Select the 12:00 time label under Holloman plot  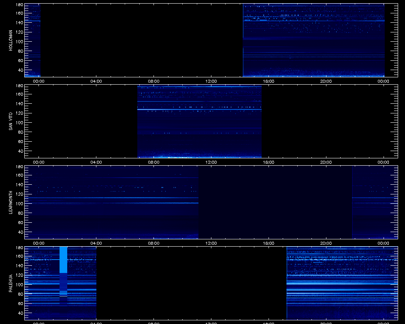click(x=211, y=81)
